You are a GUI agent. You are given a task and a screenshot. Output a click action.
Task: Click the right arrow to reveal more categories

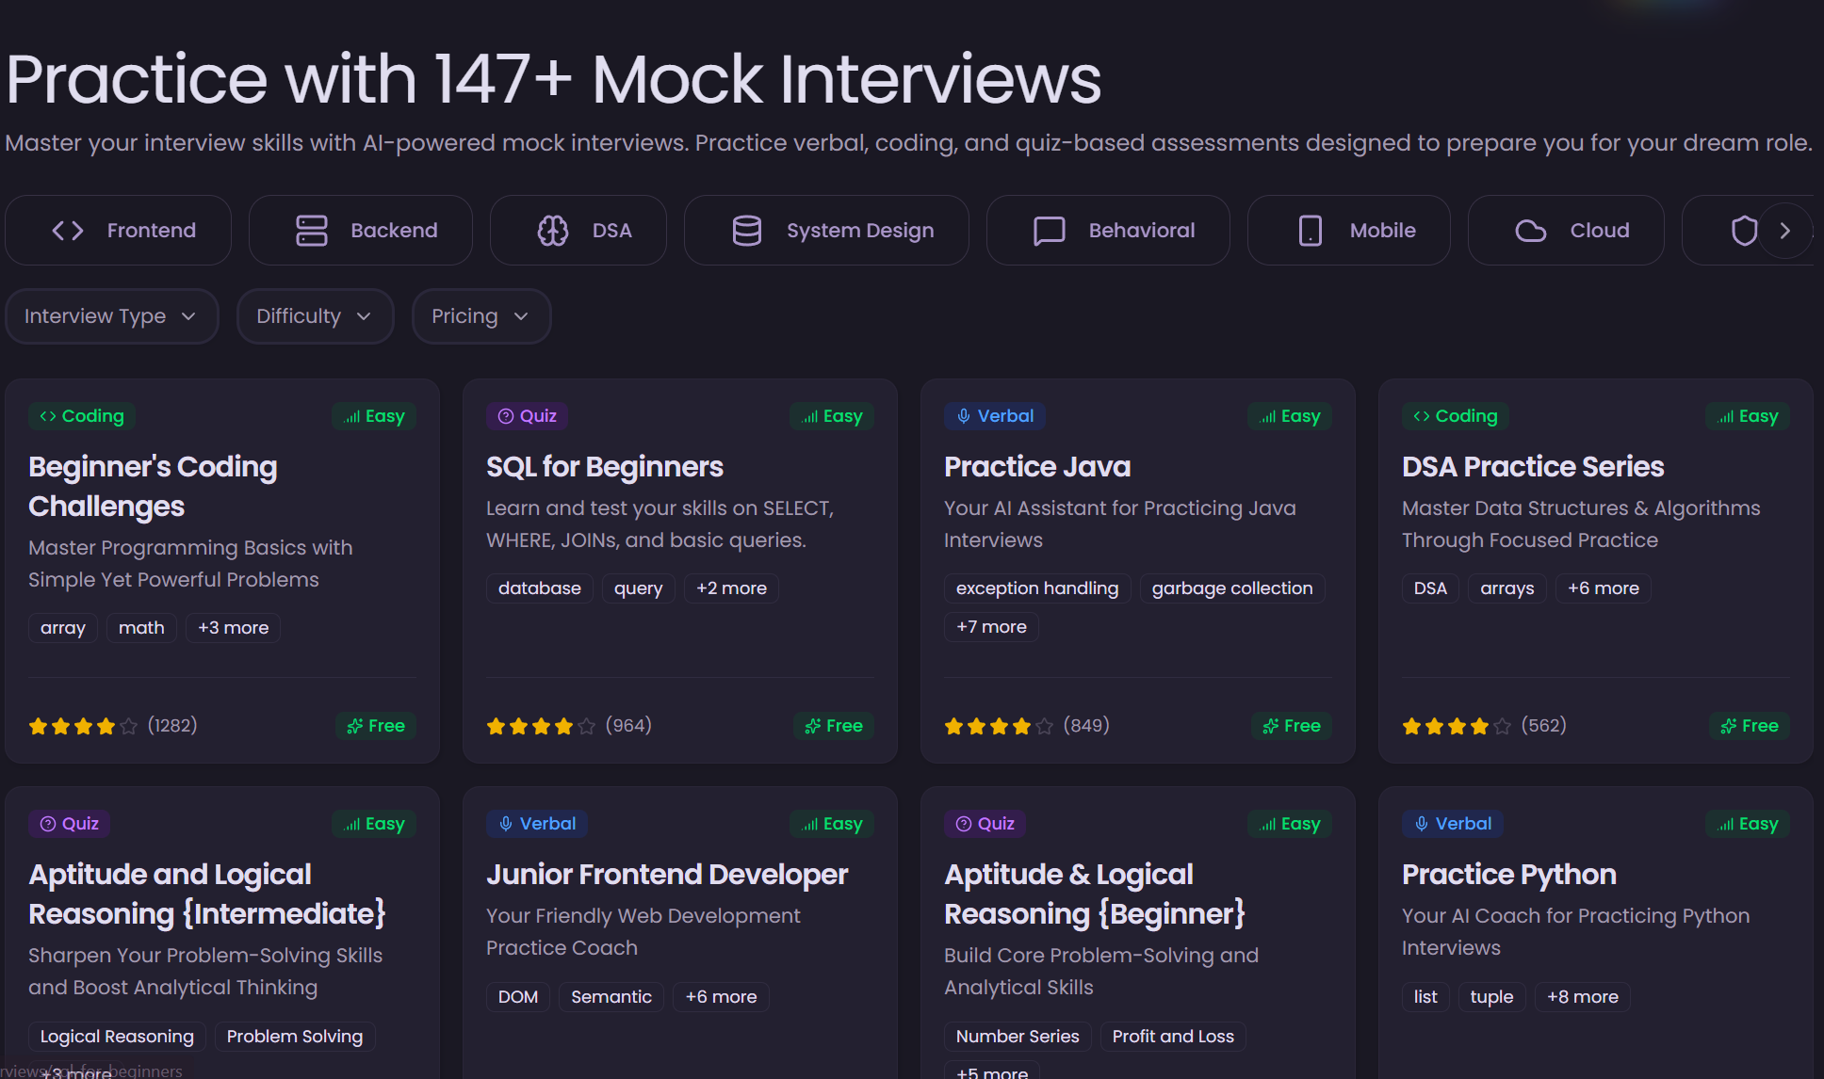click(x=1785, y=230)
